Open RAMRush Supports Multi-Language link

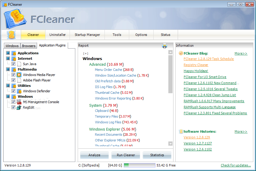coord(210,107)
